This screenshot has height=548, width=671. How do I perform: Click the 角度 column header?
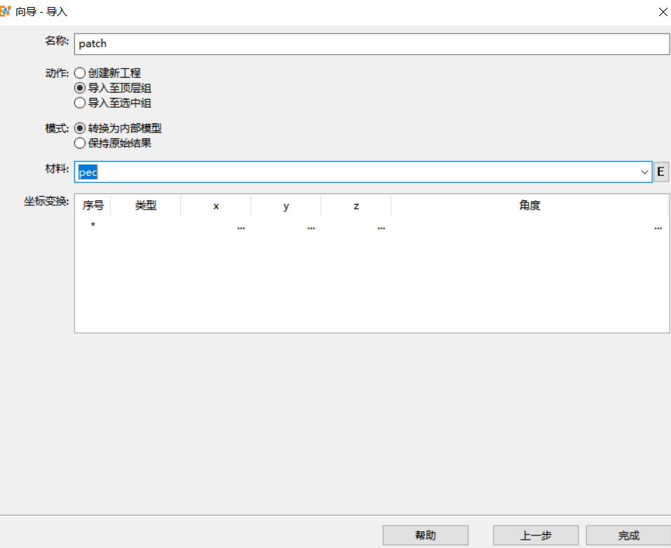click(x=530, y=206)
